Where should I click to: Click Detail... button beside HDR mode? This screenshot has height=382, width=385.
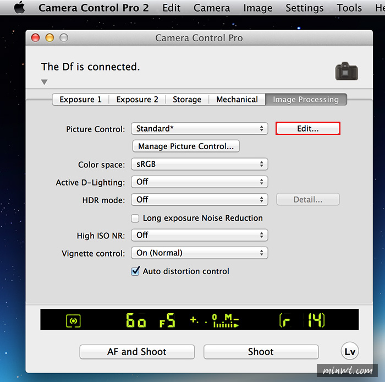pos(308,199)
